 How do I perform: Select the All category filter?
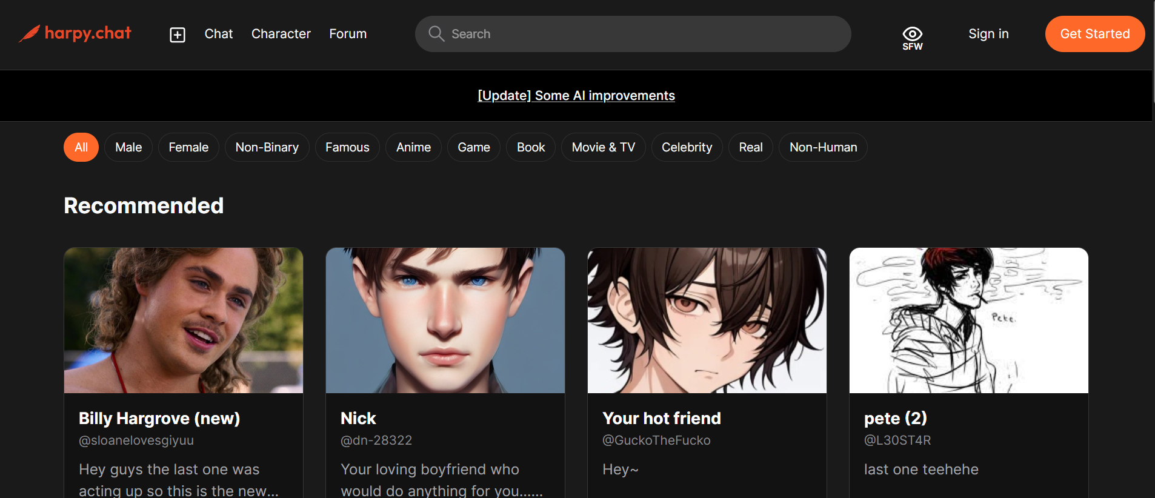point(81,147)
